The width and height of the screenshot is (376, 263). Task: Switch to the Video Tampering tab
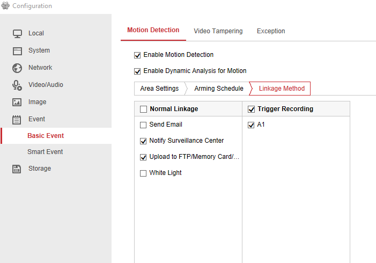218,31
